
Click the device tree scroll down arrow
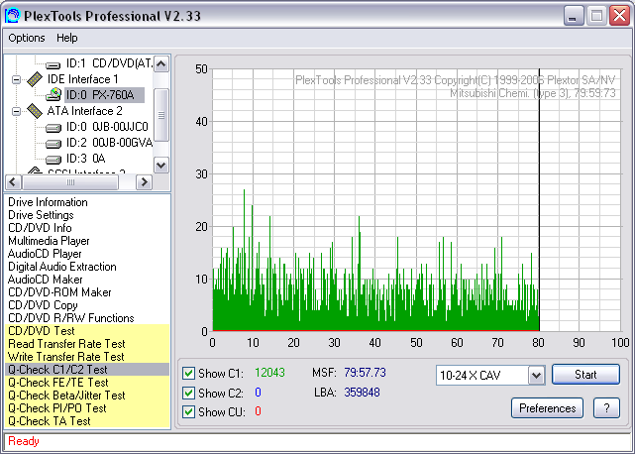(161, 165)
